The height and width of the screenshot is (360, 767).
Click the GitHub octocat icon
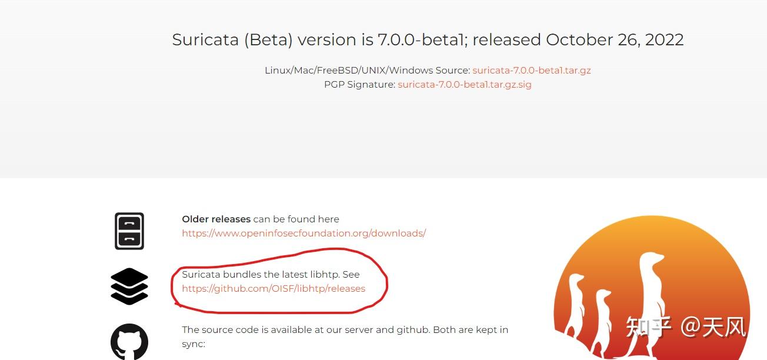[129, 342]
